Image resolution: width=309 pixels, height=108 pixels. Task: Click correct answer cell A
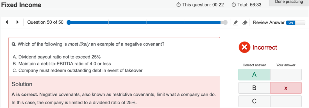click(254, 75)
